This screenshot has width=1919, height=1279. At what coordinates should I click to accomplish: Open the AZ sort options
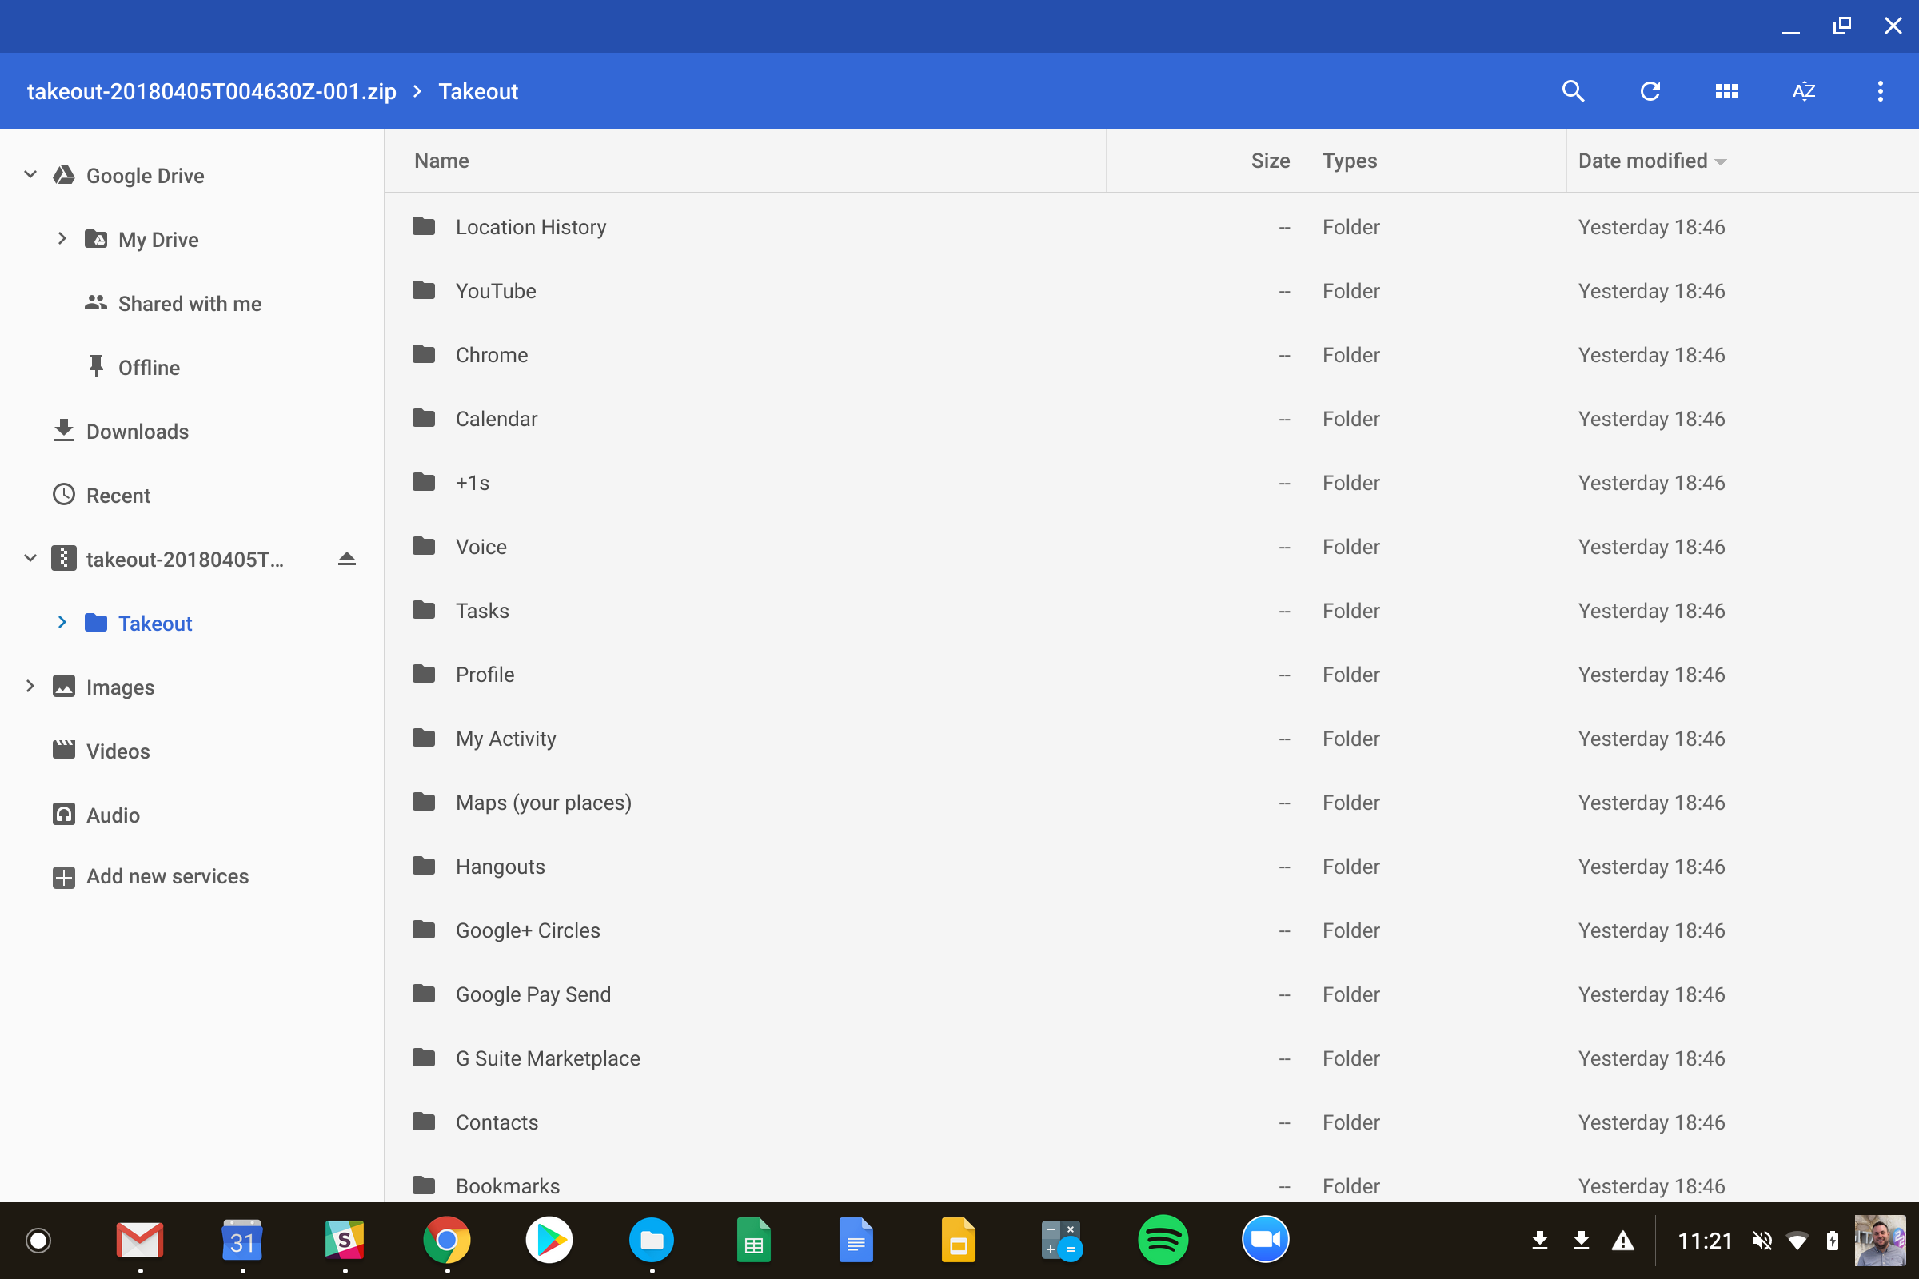[x=1803, y=91]
